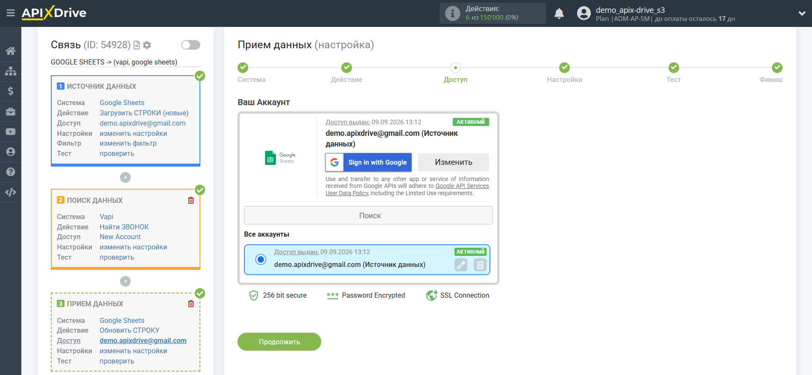Image resolution: width=812 pixels, height=375 pixels.
Task: Add a step below the ИСТОЧНИК ДАННЫХ block
Action: pyautogui.click(x=125, y=177)
